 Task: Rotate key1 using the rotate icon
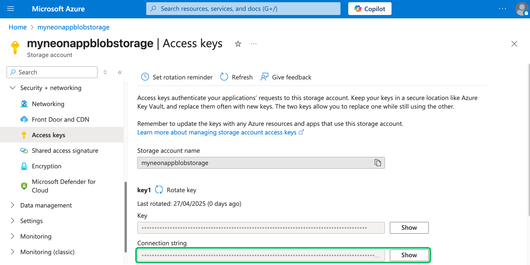159,189
